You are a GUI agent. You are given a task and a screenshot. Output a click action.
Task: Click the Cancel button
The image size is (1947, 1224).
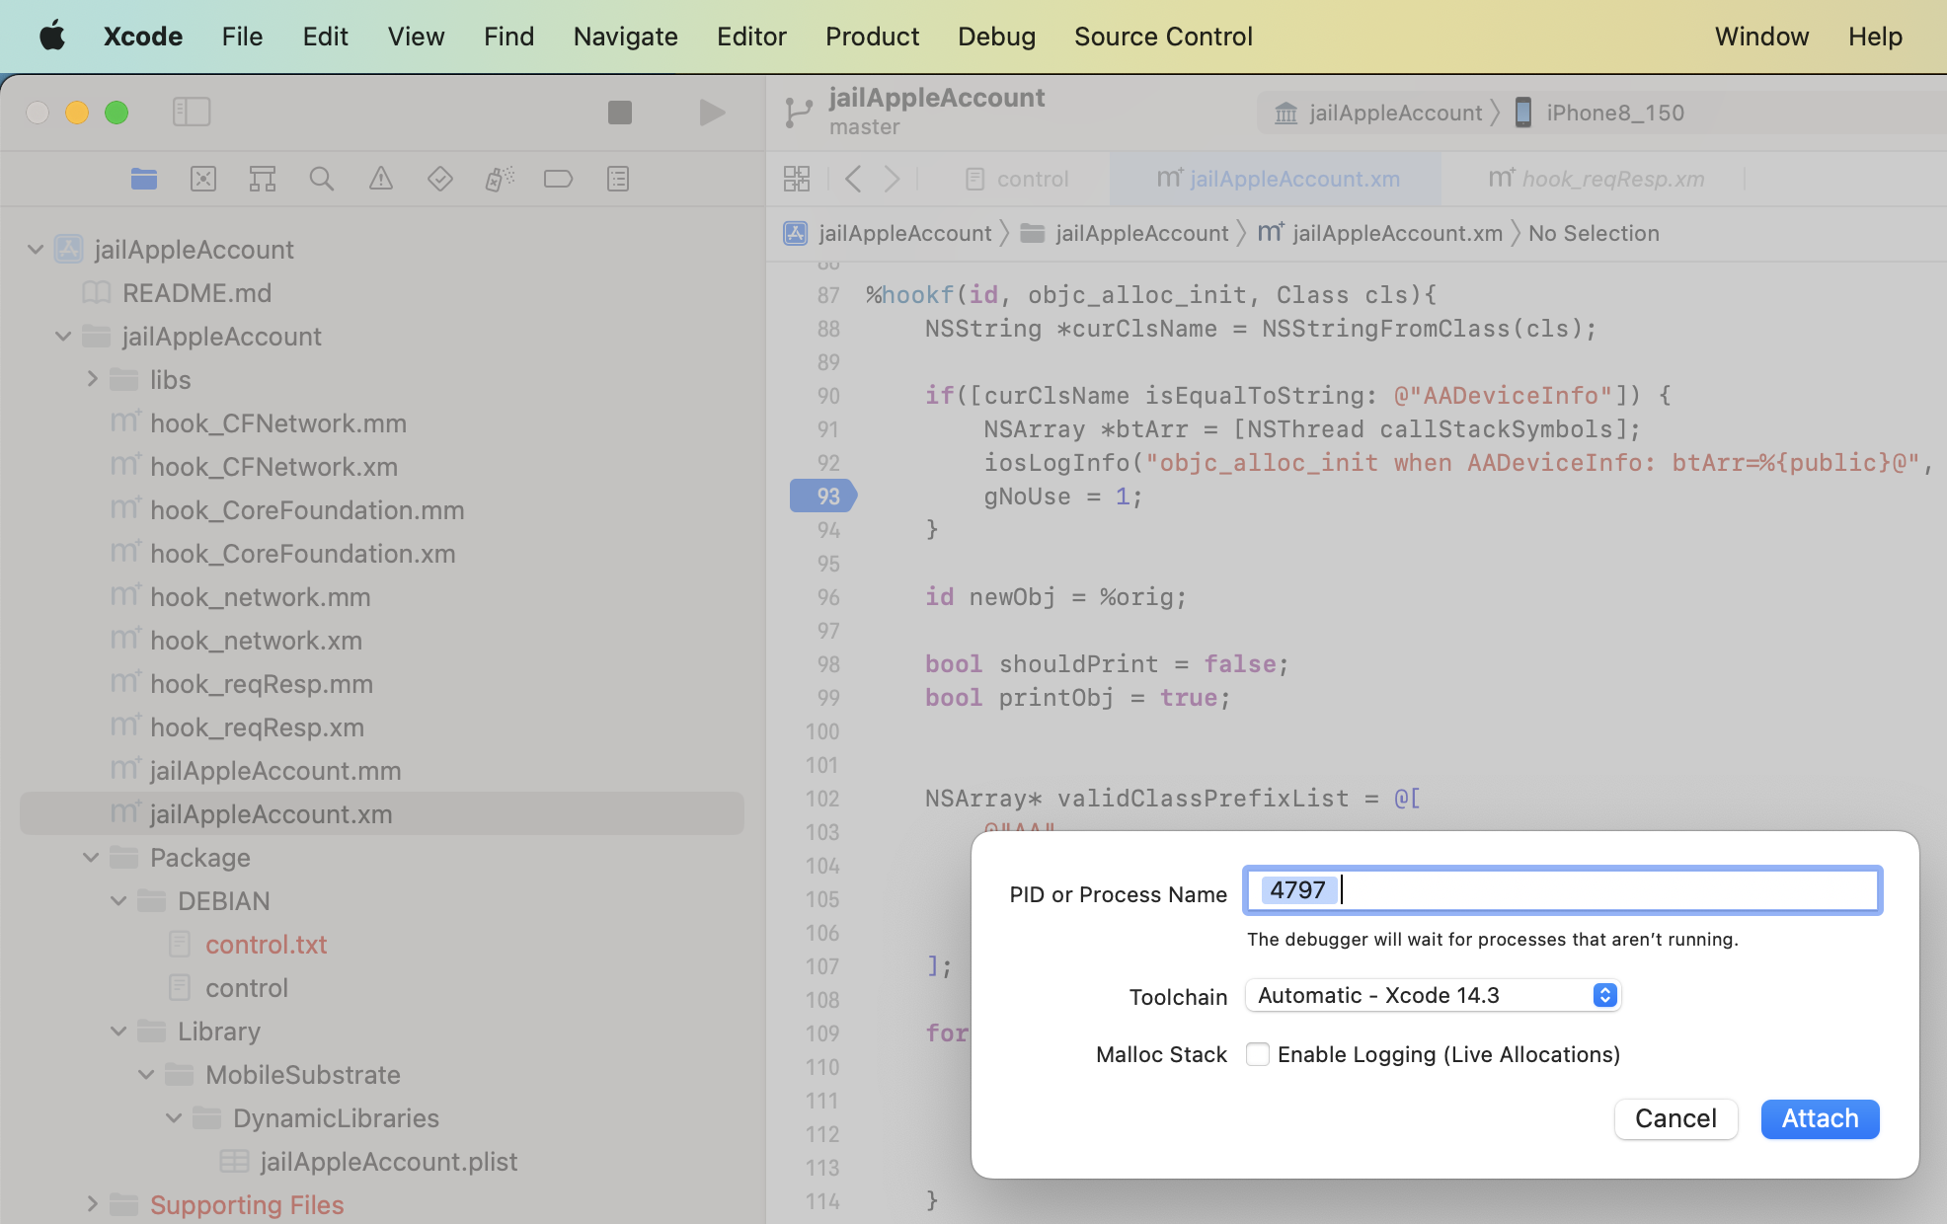(1675, 1118)
